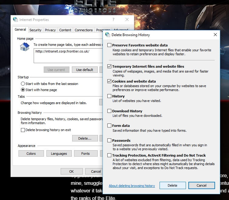Switch to the Content tab
The height and width of the screenshot is (200, 229).
coord(65,30)
